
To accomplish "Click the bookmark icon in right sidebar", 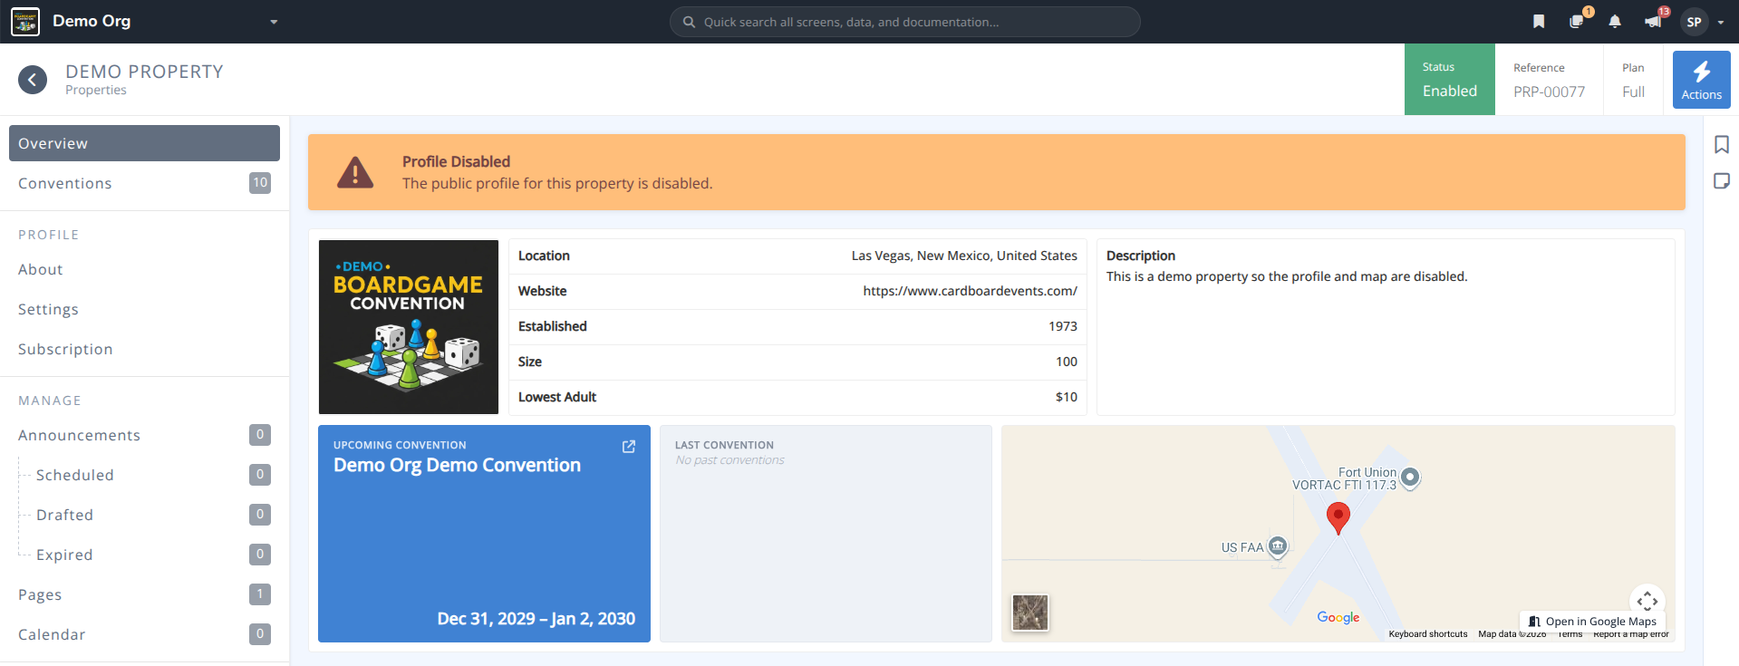I will click(x=1722, y=144).
